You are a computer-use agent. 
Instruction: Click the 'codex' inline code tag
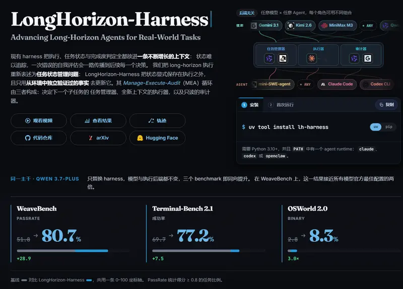tap(249, 156)
